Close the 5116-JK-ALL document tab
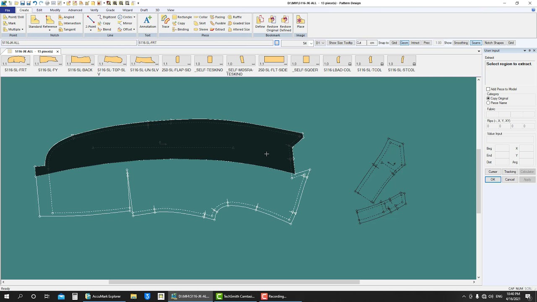Screen dimensions: 537x302 click(x=57, y=52)
